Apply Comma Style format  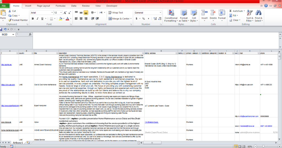pos(148,18)
